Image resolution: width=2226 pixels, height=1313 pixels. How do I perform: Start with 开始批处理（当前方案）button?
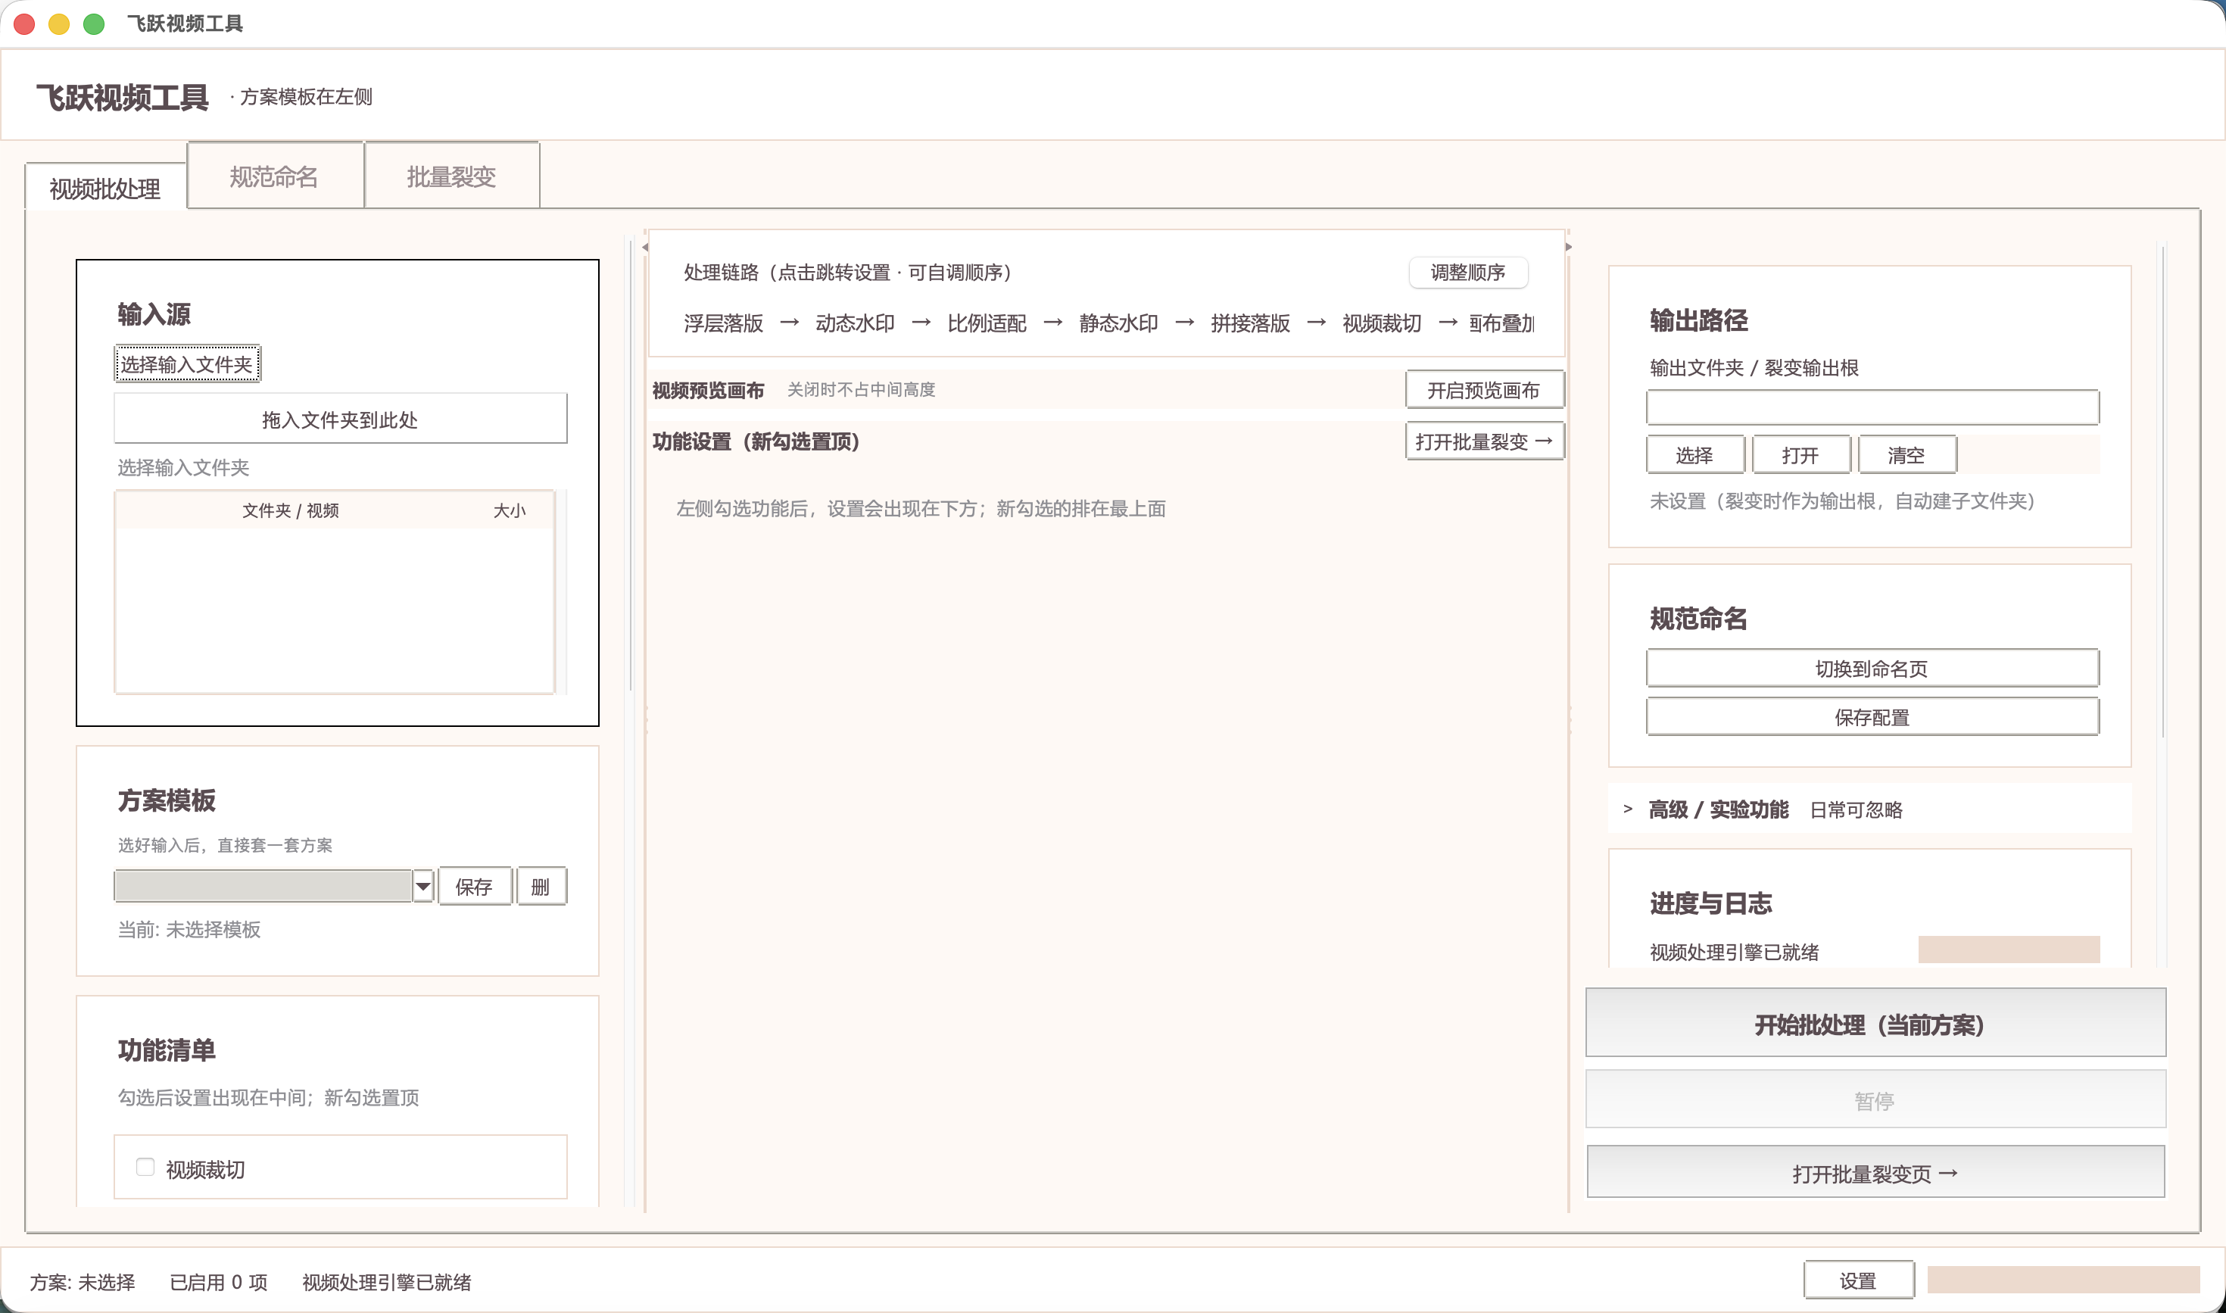tap(1875, 1023)
